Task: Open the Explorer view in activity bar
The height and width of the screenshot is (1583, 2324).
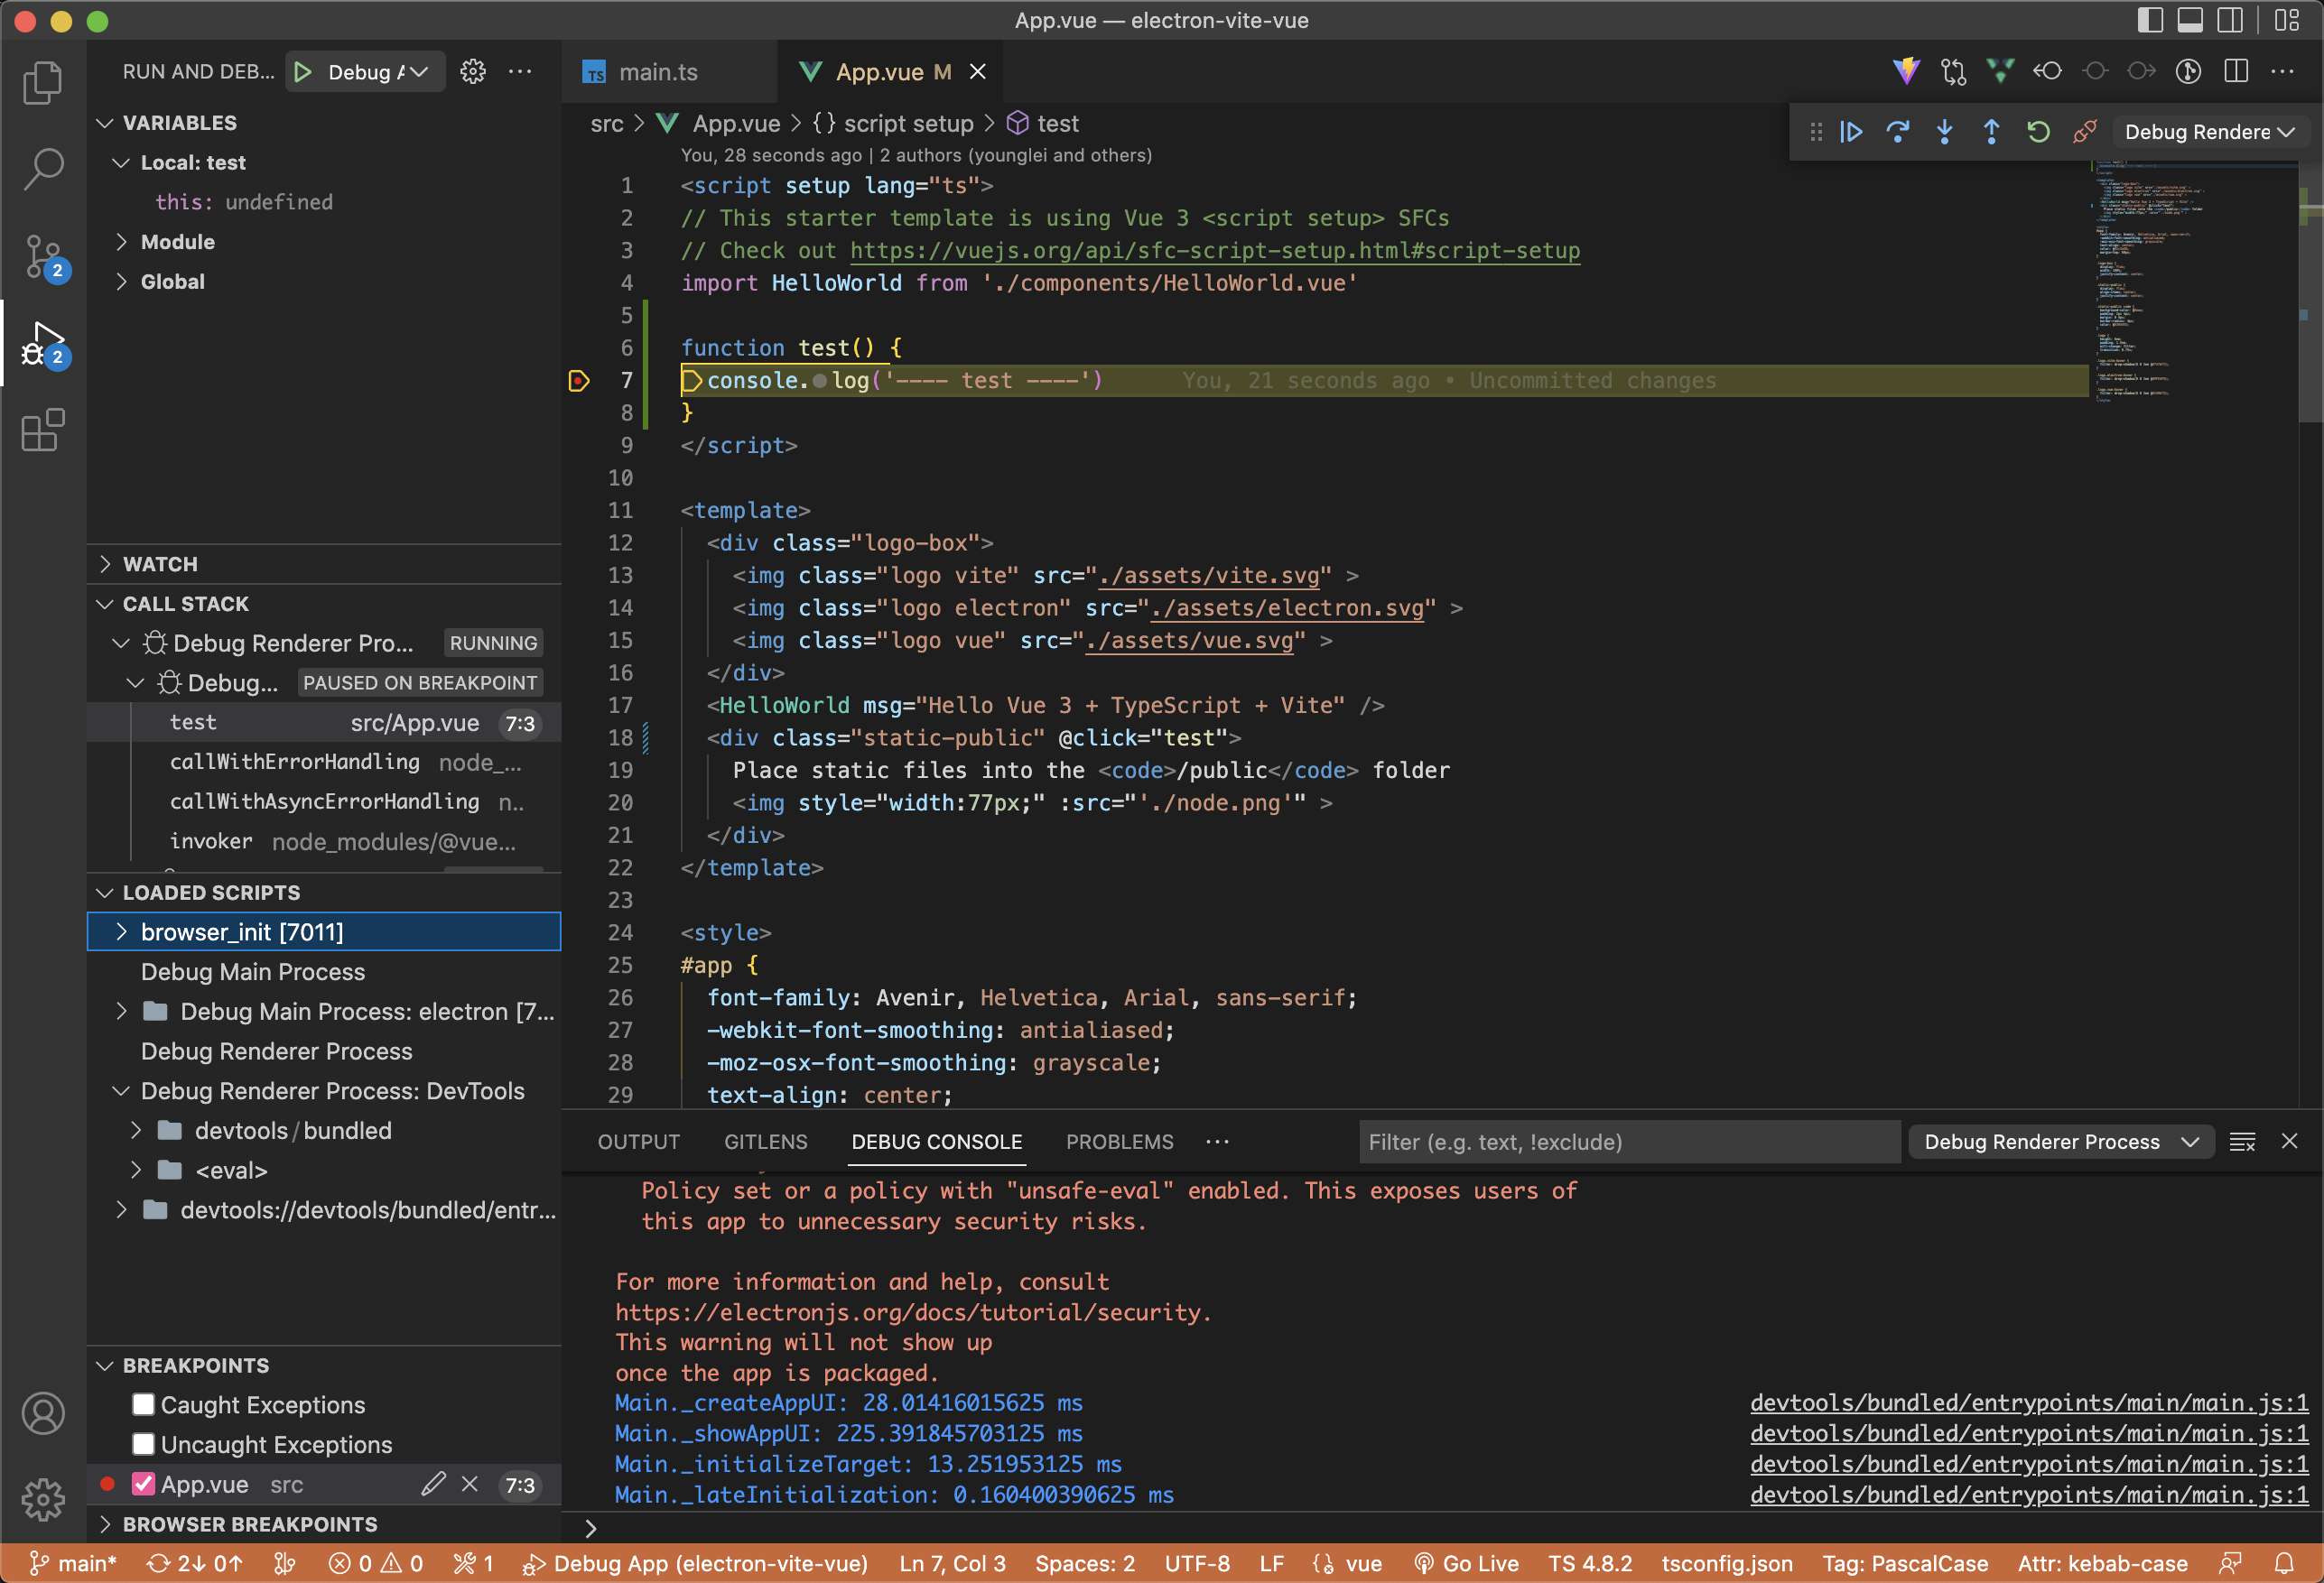Action: (x=43, y=83)
